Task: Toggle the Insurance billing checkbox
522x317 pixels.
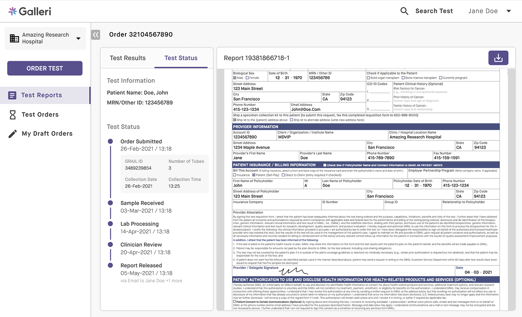Action: [x=235, y=175]
